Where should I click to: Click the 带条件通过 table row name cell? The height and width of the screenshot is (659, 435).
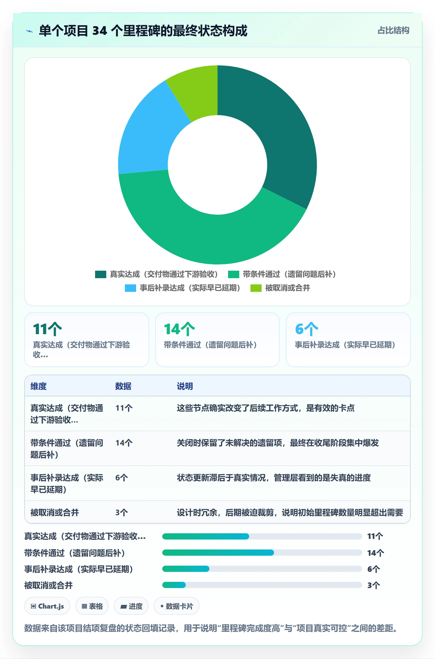tap(67, 449)
